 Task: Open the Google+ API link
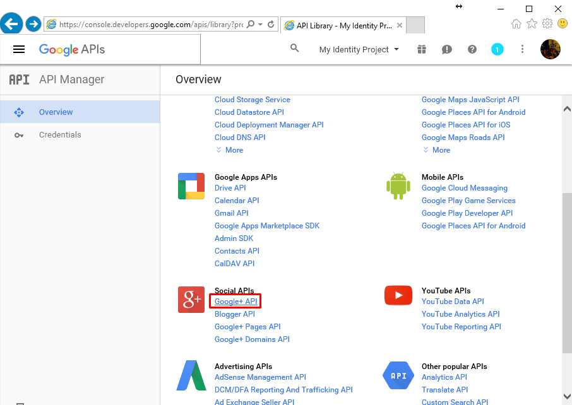click(x=235, y=302)
